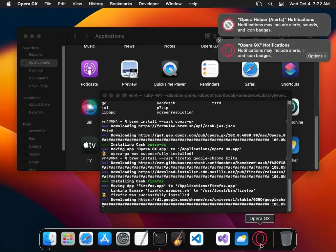Close the Opera GX notification banner
336x252 pixels.
tap(219, 40)
